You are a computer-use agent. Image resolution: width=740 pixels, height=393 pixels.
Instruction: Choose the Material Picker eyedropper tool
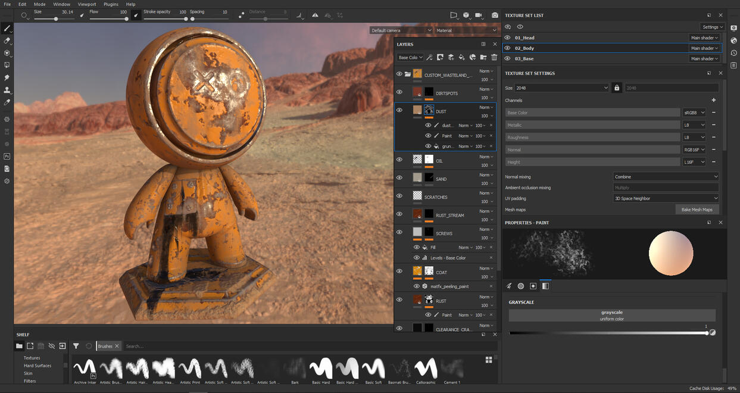point(7,102)
